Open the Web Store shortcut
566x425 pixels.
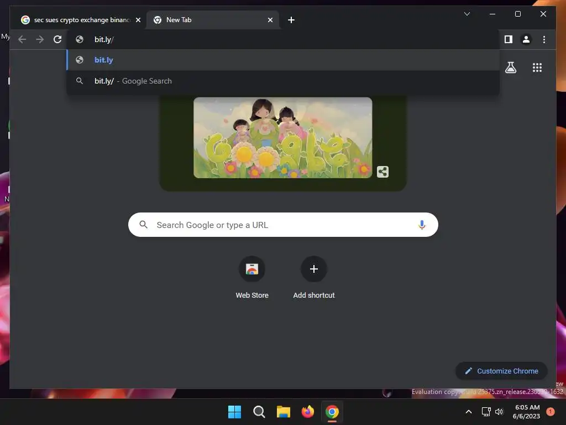click(x=252, y=278)
